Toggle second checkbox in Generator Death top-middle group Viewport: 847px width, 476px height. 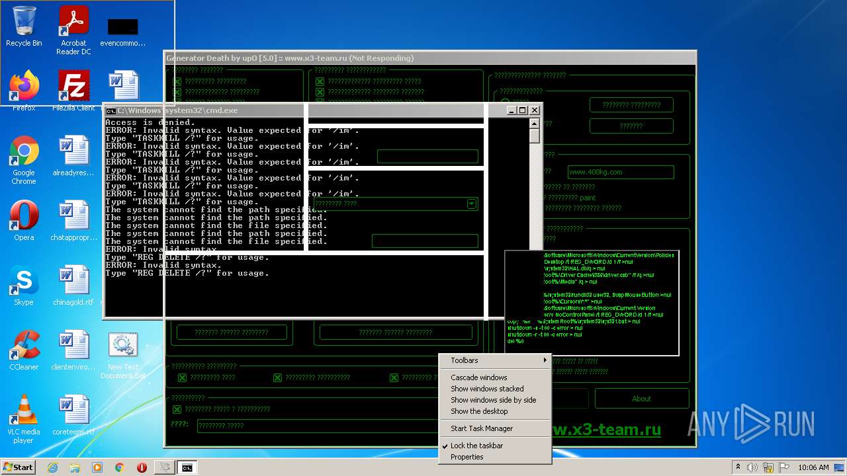pyautogui.click(x=320, y=93)
